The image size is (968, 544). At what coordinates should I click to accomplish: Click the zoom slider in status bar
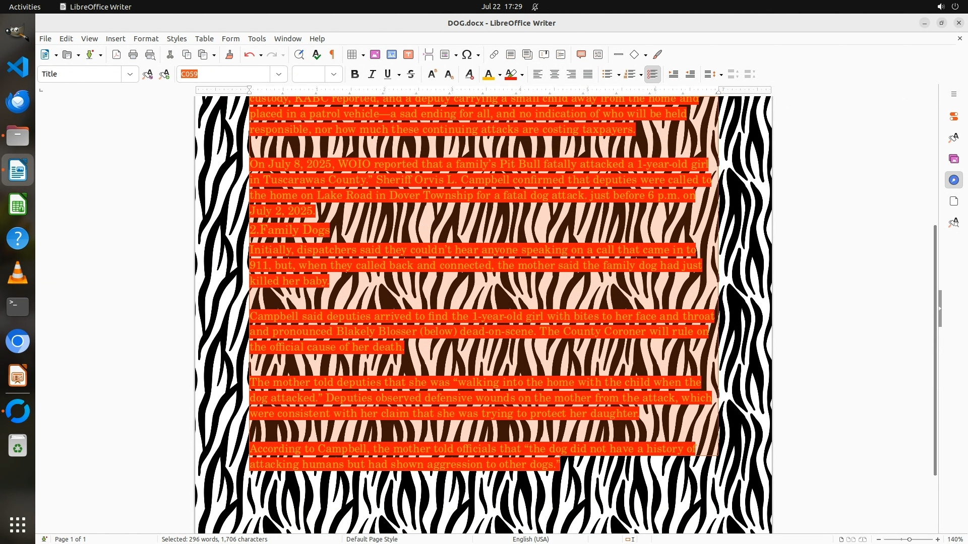point(909,539)
